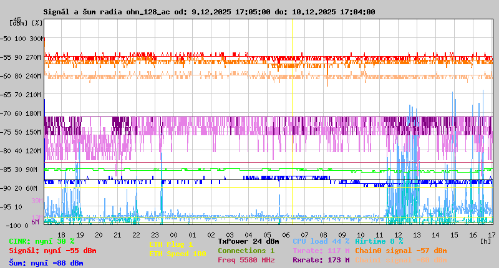Click the '300M' y-axis label
The image size is (499, 268).
[37, 39]
